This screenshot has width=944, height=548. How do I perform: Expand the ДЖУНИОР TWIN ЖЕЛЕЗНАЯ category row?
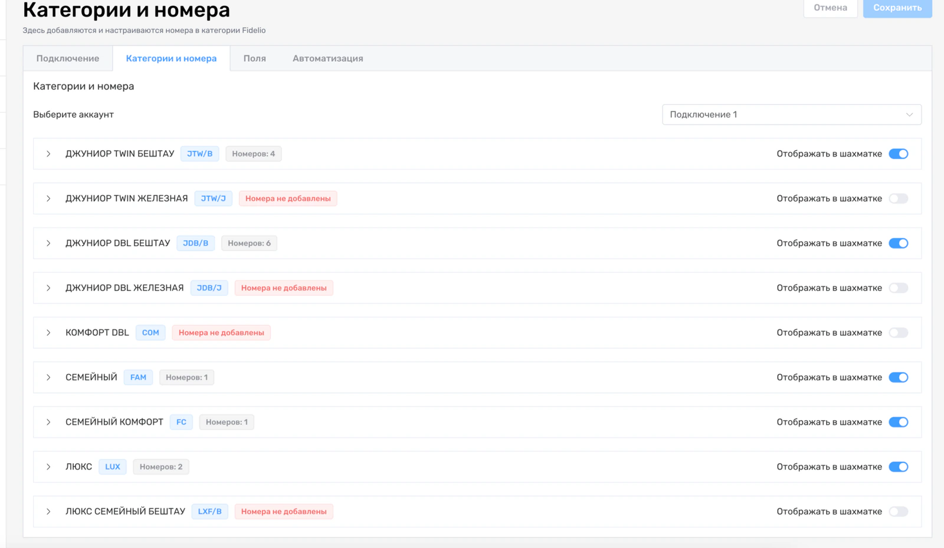(48, 199)
